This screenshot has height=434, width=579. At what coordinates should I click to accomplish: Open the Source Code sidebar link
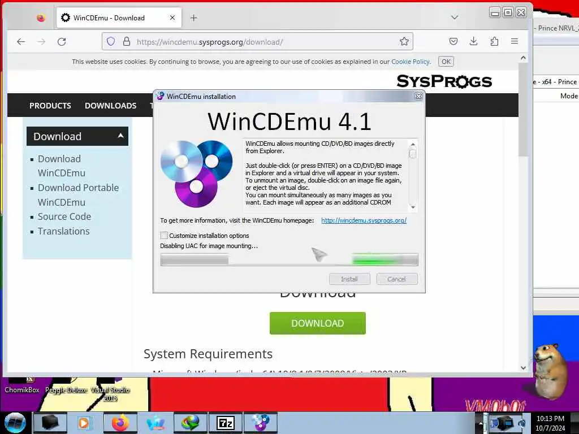[64, 216]
